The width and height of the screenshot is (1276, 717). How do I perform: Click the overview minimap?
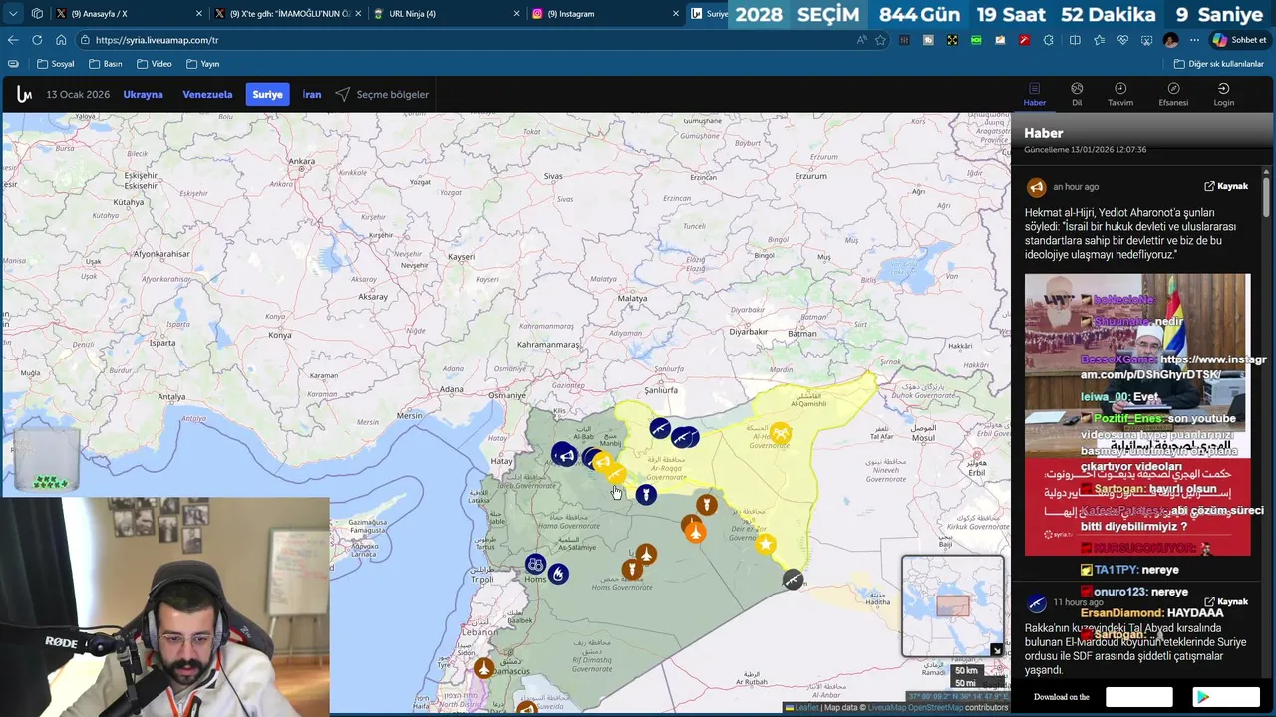(952, 605)
